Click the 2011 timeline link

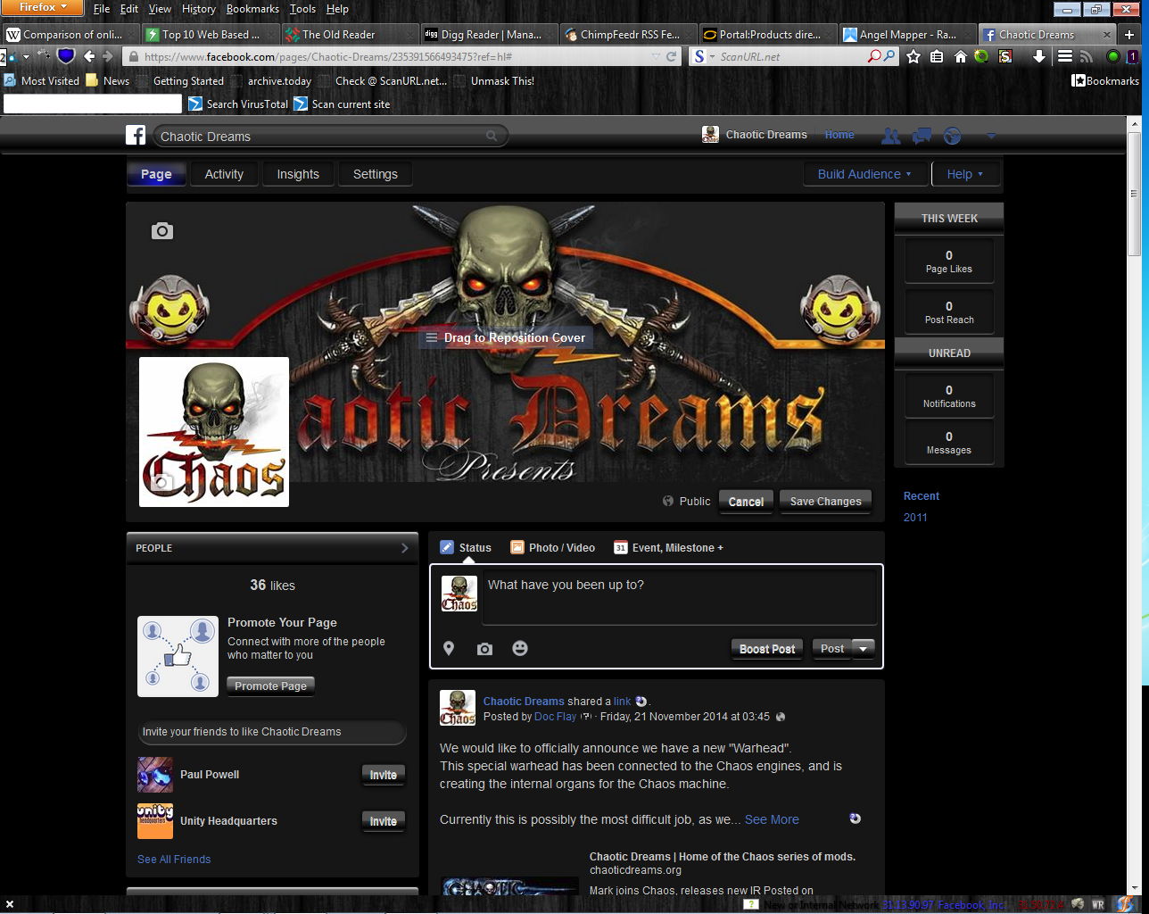click(x=915, y=517)
